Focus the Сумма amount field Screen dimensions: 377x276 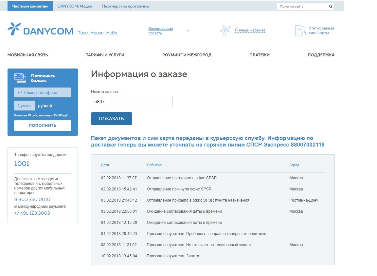(x=25, y=106)
